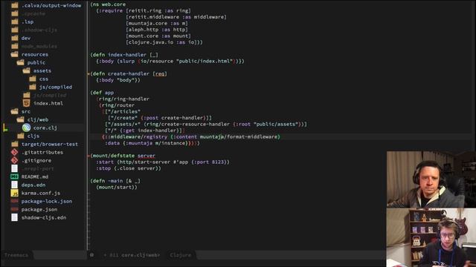Click the core.clj buffer name in modeline
This screenshot has height=267, width=476.
click(141, 255)
